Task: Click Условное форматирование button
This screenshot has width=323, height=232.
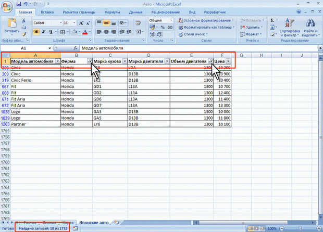Action: tap(206, 20)
